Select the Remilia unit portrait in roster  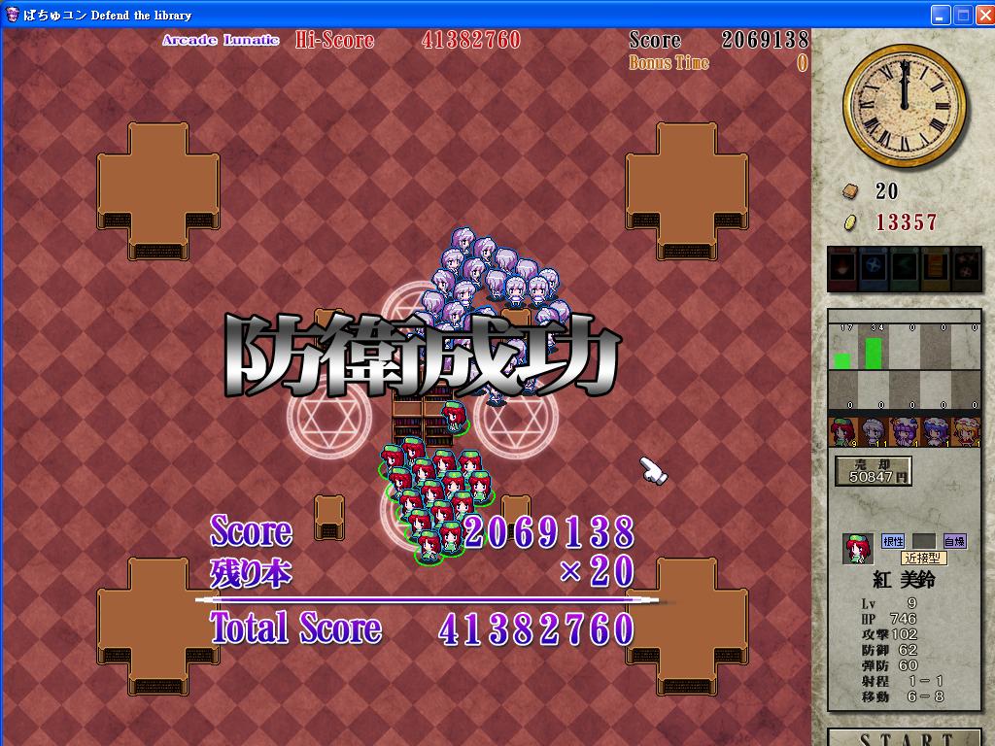pyautogui.click(x=936, y=432)
